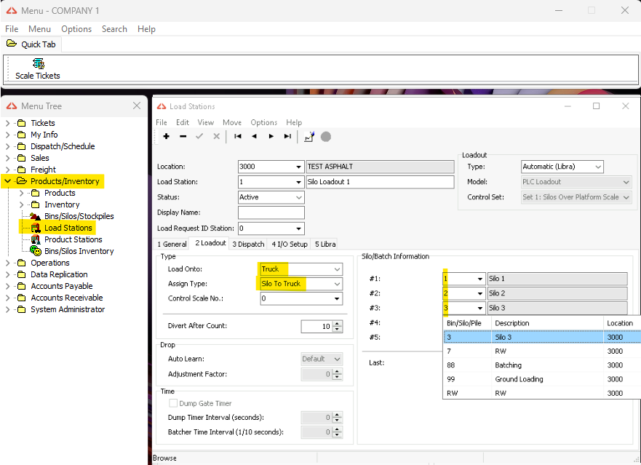Click the chart toolbar icon beside the grey circle
641x465 pixels.
[309, 137]
